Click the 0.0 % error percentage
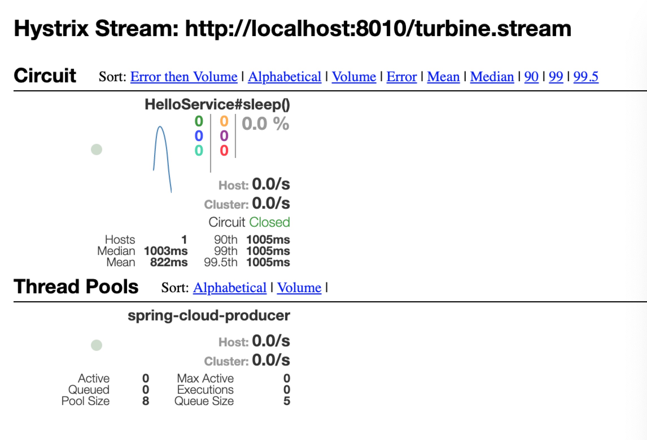Viewport: 647px width, 440px height. pyautogui.click(x=265, y=124)
